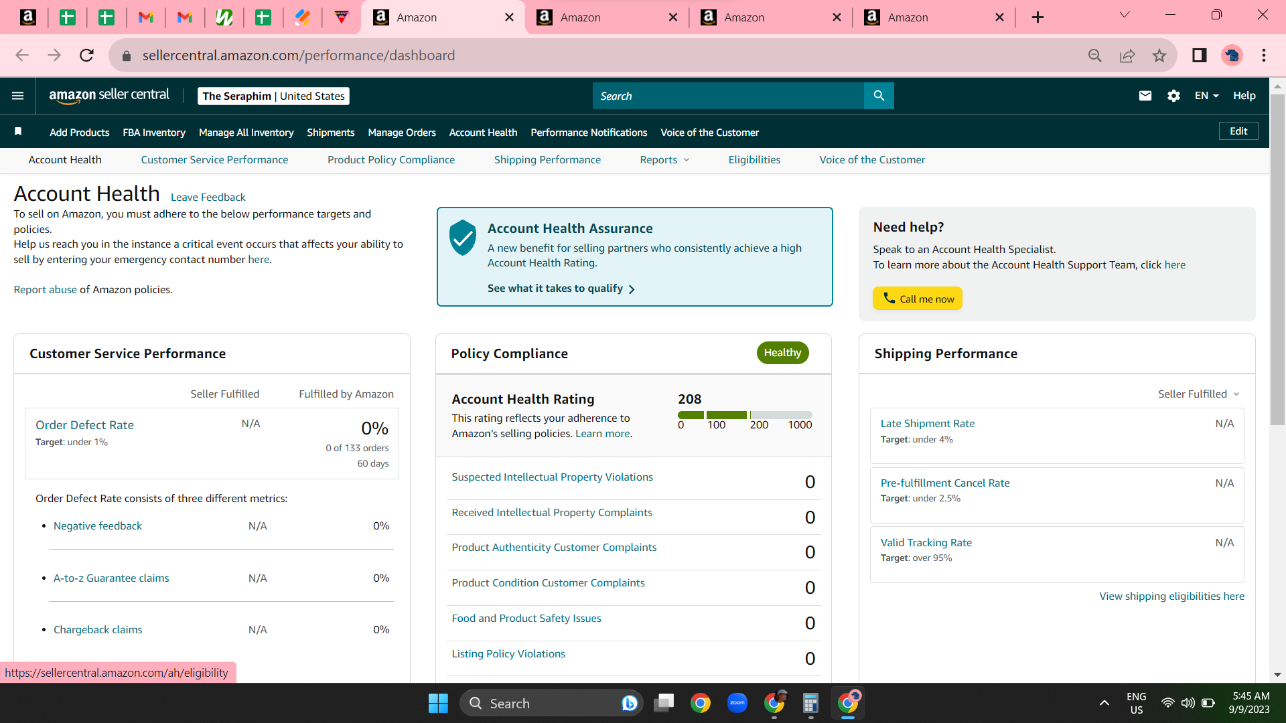Click the search magnifier button

pyautogui.click(x=879, y=96)
